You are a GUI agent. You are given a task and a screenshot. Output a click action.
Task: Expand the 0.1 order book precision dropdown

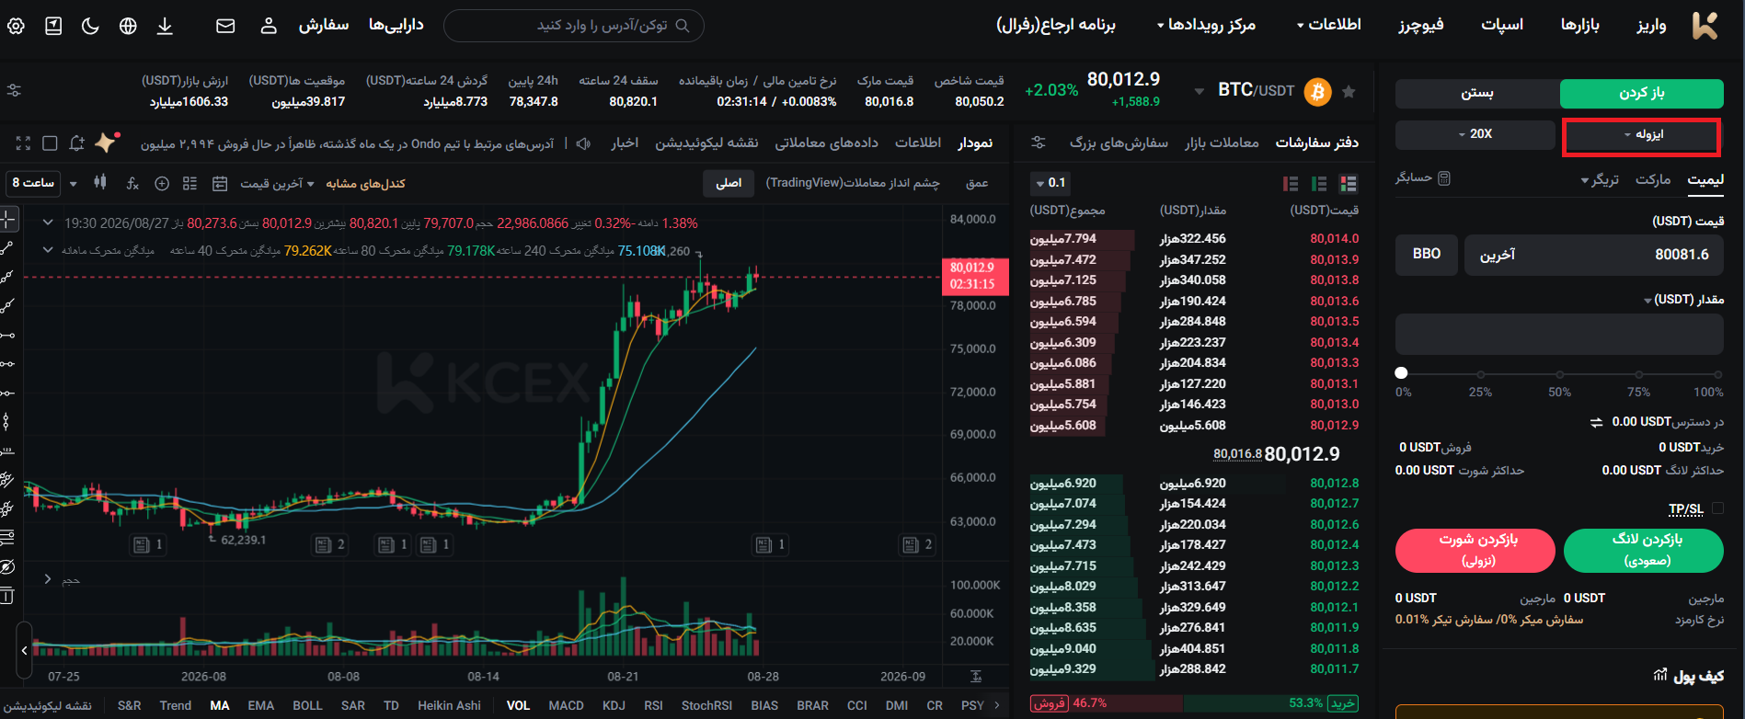[x=1050, y=183]
